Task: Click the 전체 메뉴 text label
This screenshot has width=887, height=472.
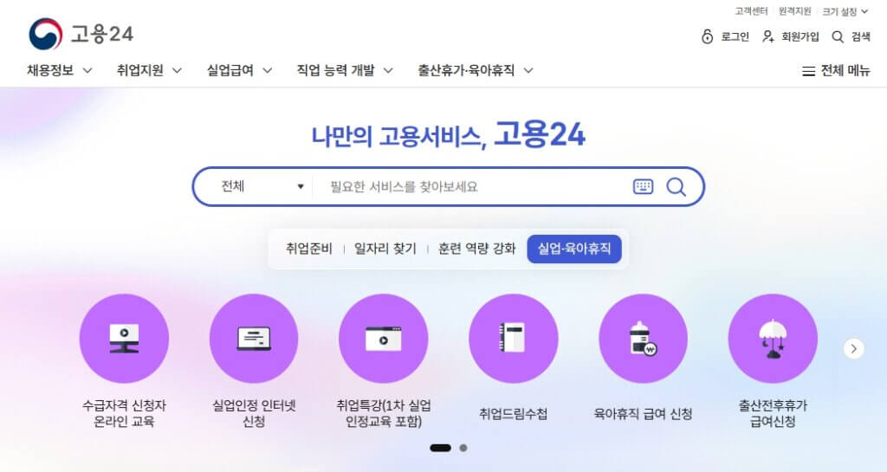Action: (845, 71)
